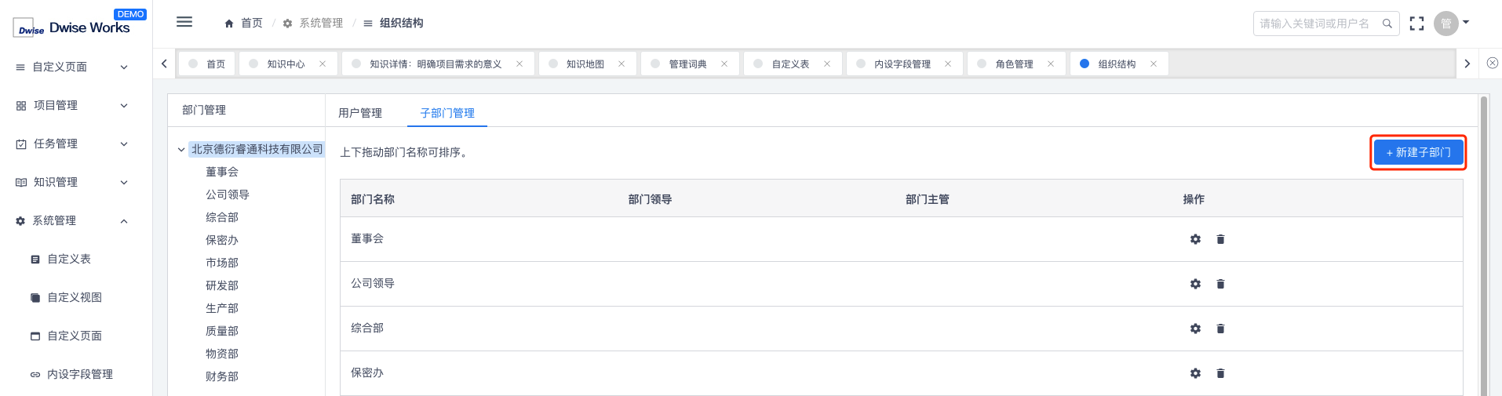Delete the 公司领导 department via trash icon
Image resolution: width=1502 pixels, height=396 pixels.
click(1220, 284)
